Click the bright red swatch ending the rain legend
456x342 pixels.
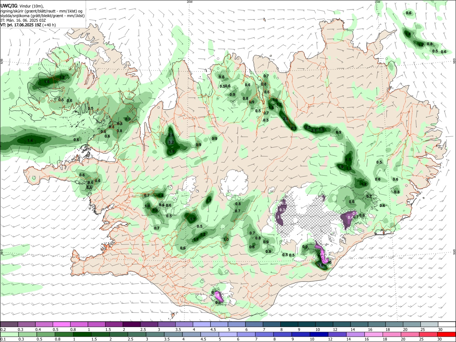pos(447,335)
